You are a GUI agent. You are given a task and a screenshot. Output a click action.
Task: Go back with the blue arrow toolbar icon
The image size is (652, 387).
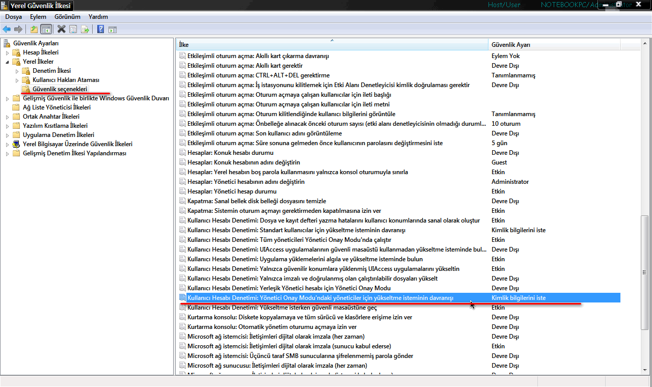7,30
